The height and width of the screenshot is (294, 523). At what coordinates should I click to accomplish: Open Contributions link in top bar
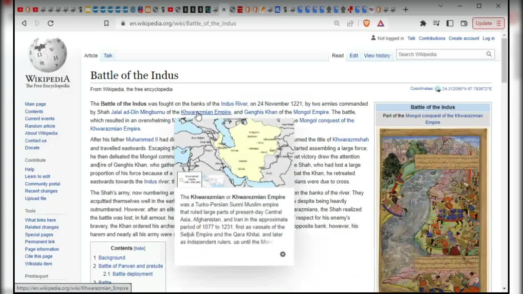tap(432, 38)
